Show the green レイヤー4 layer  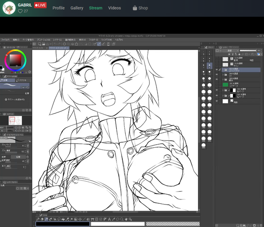[217, 84]
